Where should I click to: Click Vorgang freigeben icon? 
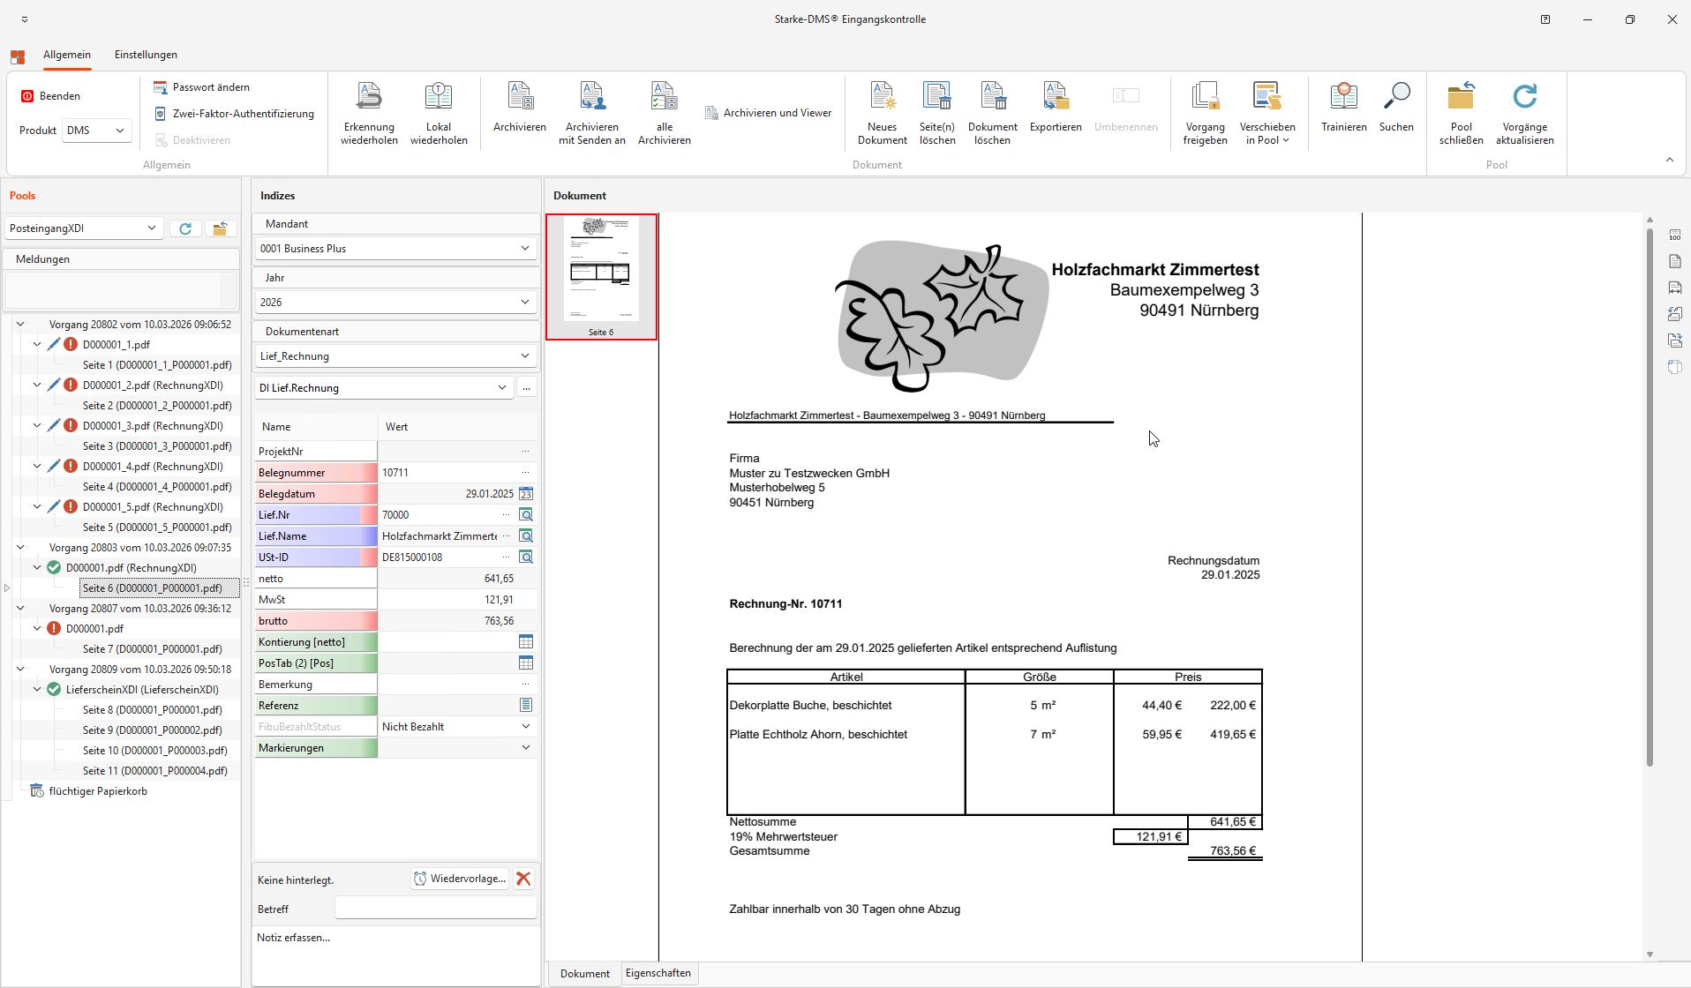[x=1206, y=96]
